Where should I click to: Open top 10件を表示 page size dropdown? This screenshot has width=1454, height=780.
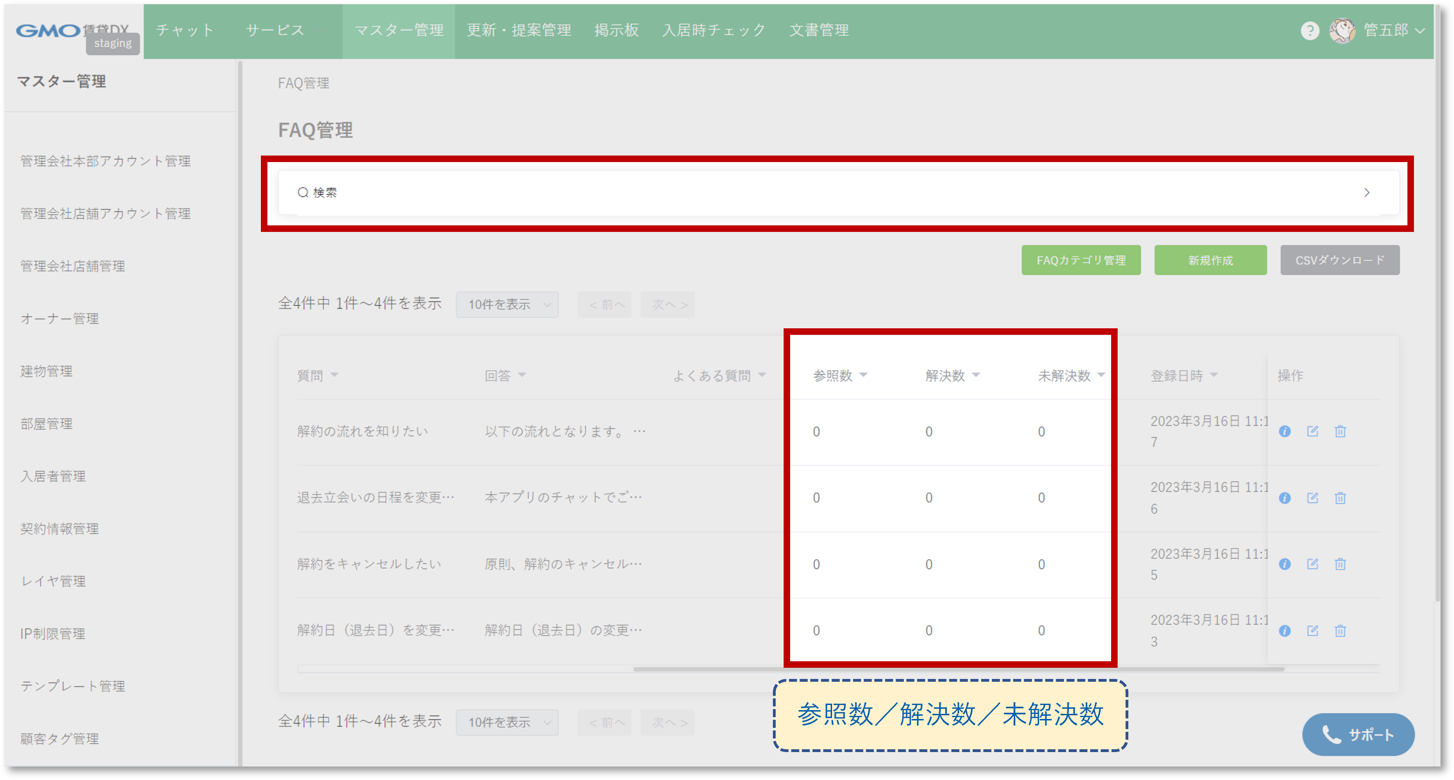click(x=507, y=305)
